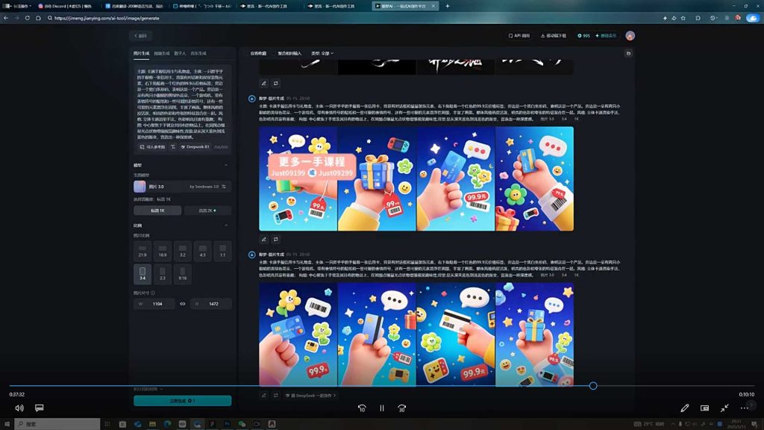The height and width of the screenshot is (430, 764).
Task: Select the 1:1 aspect ratio option
Action: (222, 251)
